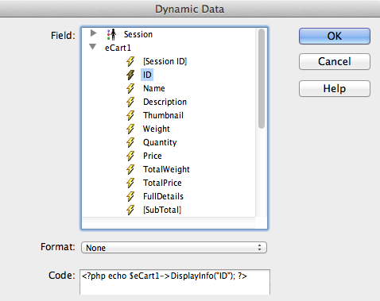Click the field list vertical scrollbar

click(262, 79)
